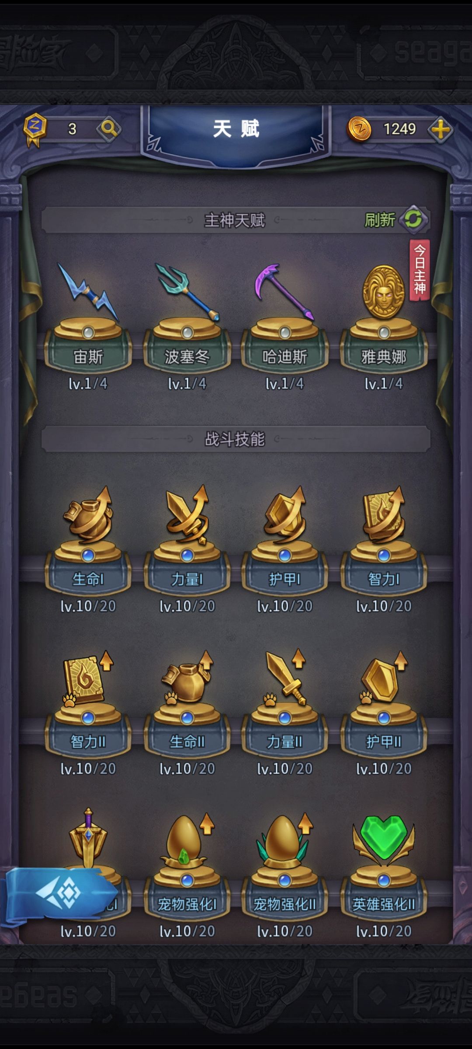Click the 刷新 refresh button
Screen dimensions: 472x1049
pyautogui.click(x=396, y=219)
